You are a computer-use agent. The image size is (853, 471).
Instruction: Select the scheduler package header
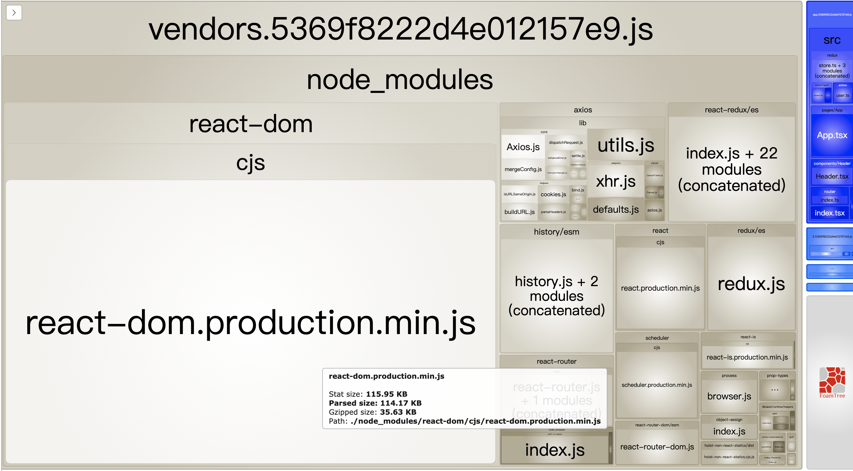[657, 338]
